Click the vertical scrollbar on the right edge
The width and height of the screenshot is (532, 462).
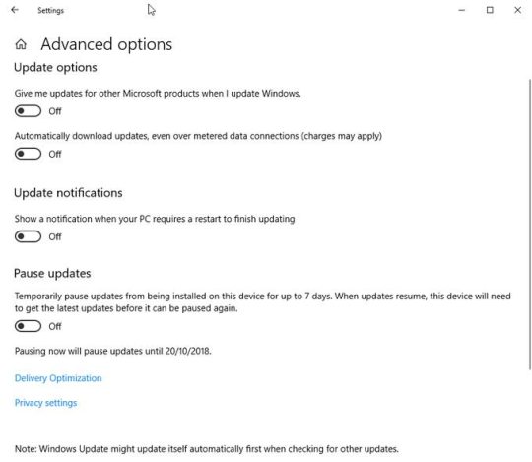tap(530, 224)
